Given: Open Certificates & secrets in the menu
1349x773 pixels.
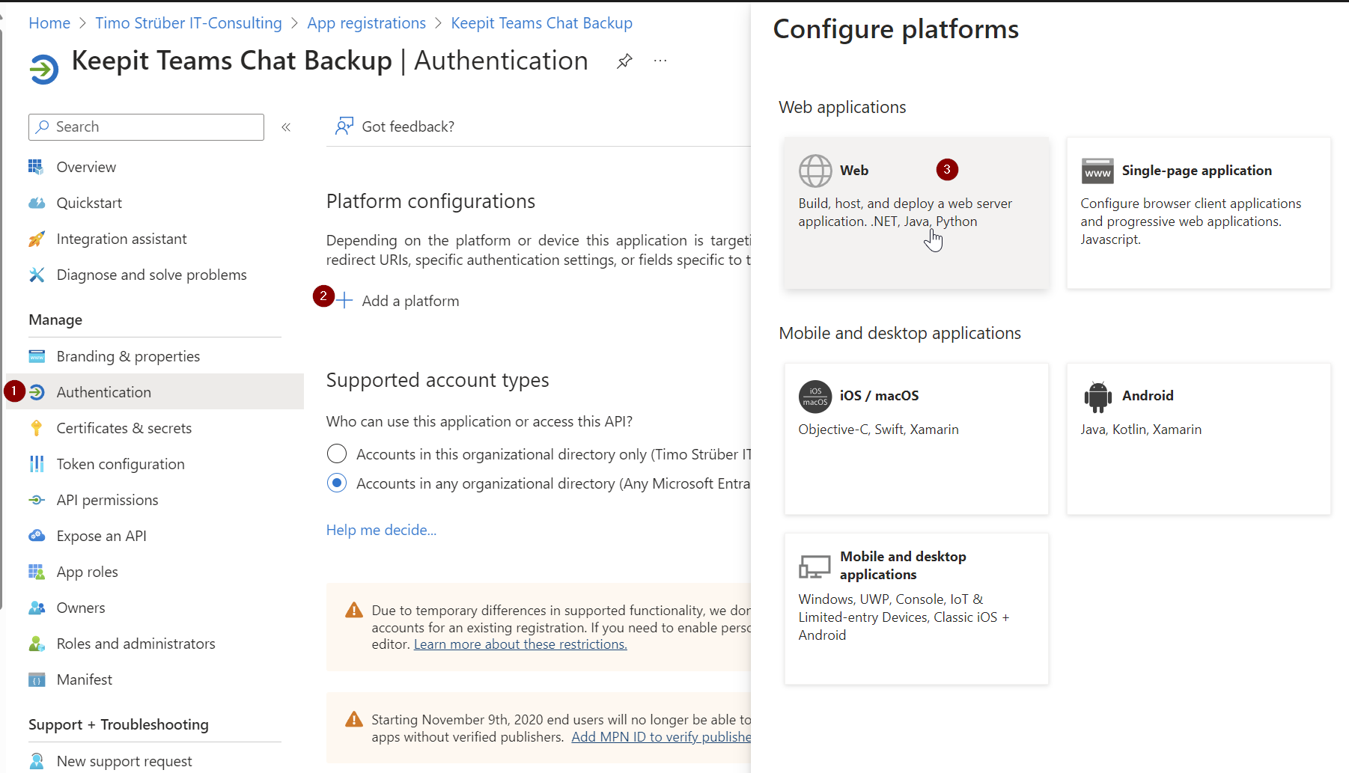Looking at the screenshot, I should pyautogui.click(x=124, y=428).
